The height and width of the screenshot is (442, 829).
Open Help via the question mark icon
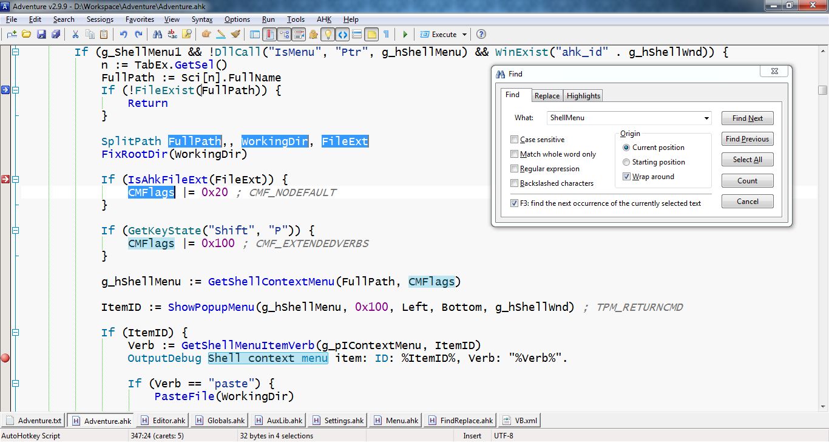pos(479,35)
